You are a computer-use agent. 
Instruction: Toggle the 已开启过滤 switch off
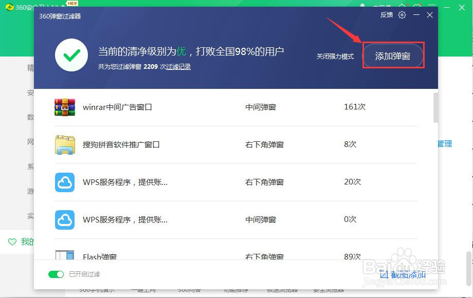point(56,274)
